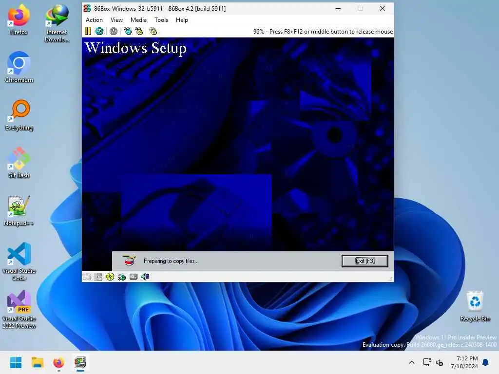Viewport: 499px width, 374px height.
Task: Open the Tools menu
Action: pos(161,19)
